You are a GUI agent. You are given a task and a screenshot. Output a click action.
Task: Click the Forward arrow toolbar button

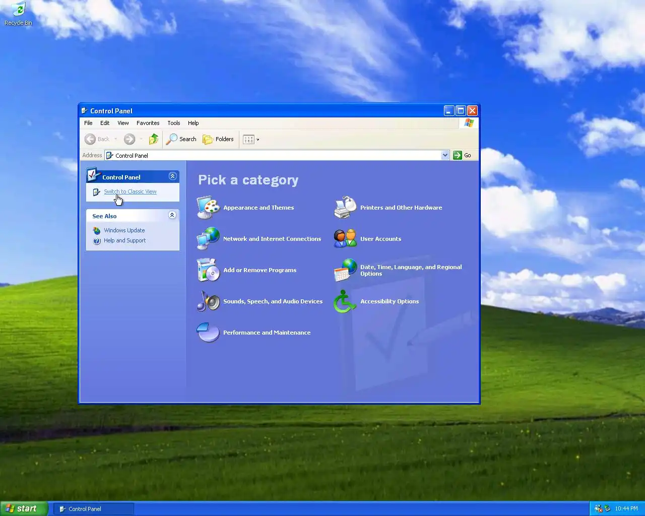[130, 139]
